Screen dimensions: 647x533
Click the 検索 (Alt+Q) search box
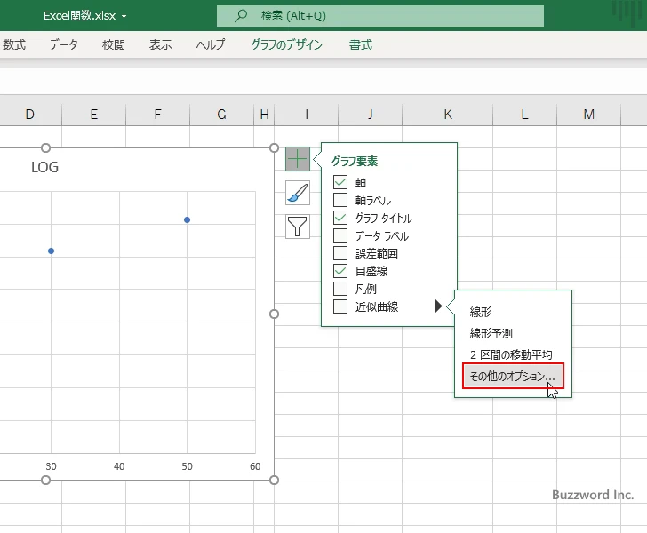tap(380, 16)
